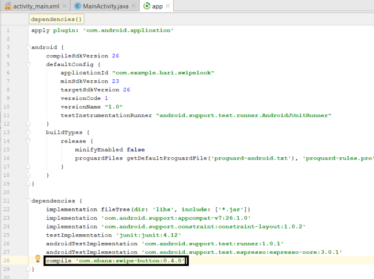
Task: Click compileSdkVersion value 26
Action: [x=116, y=56]
